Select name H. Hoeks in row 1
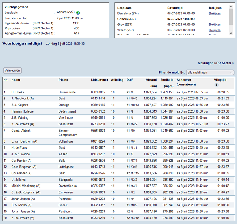The height and width of the screenshot is (224, 237). tap(18, 92)
